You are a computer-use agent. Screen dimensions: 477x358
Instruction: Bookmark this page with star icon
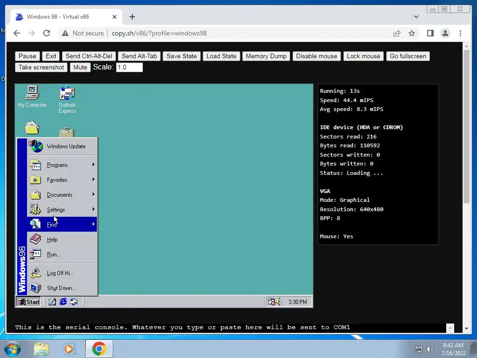[412, 33]
